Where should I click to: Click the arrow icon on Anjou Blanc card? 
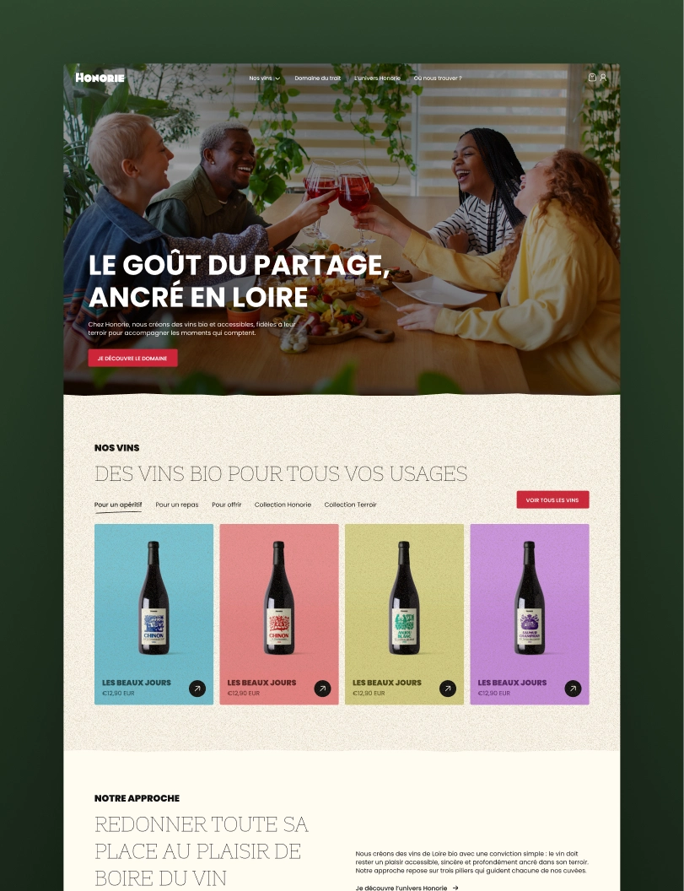click(448, 688)
